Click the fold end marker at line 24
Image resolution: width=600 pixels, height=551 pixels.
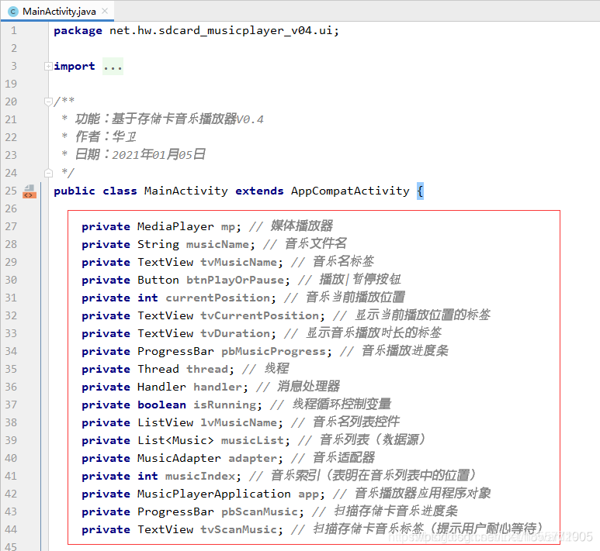click(48, 173)
